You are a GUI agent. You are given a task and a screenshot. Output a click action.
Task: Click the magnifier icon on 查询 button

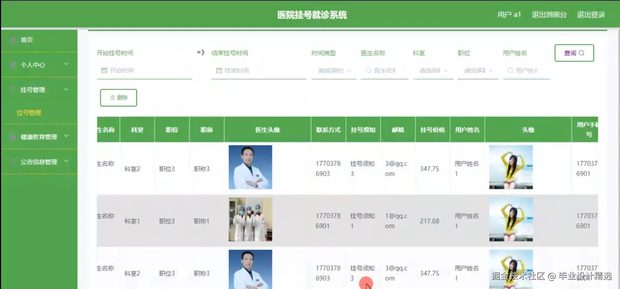582,53
